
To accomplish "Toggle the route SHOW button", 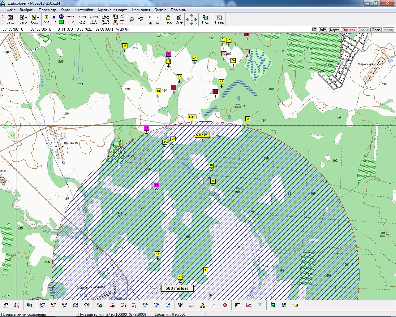I will [106, 23].
